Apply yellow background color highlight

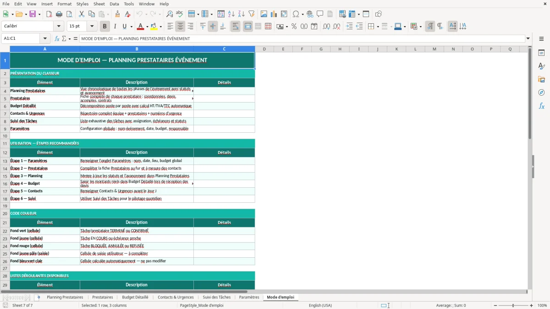point(154,27)
